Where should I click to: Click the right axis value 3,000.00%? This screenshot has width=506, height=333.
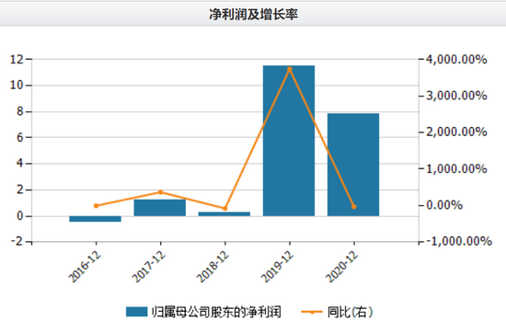(456, 96)
